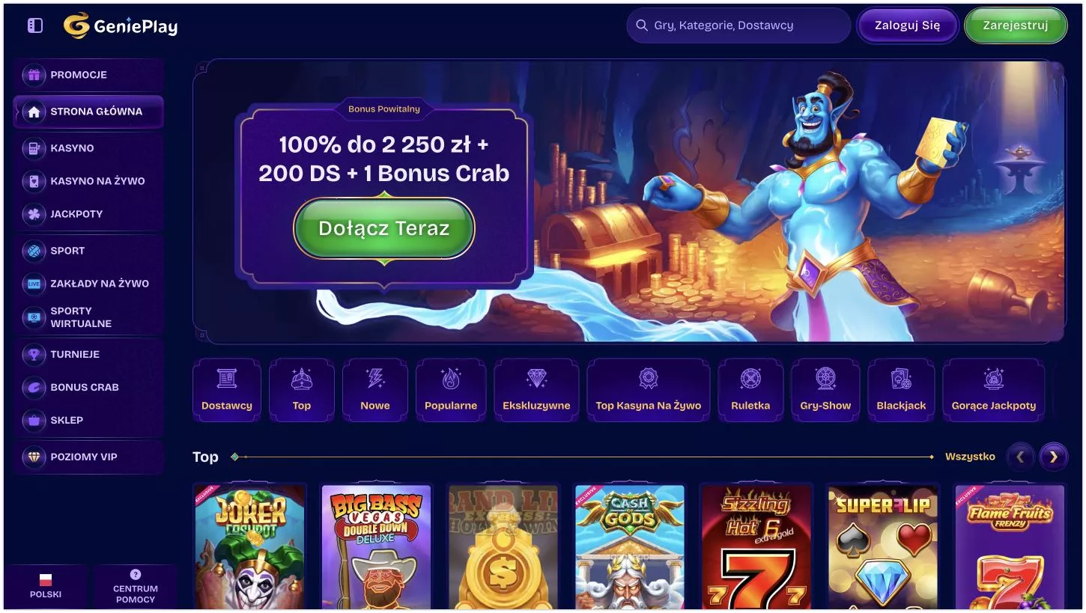Screen dimensions: 1086x613
Task: Open the Sizzling Hot 6 game thumbnail
Action: click(756, 547)
